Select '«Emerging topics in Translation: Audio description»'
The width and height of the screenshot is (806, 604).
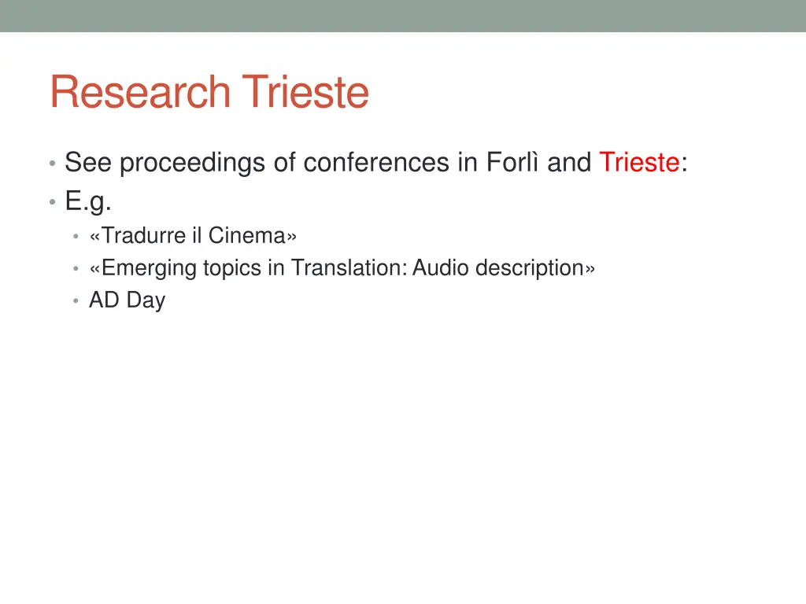[342, 268]
